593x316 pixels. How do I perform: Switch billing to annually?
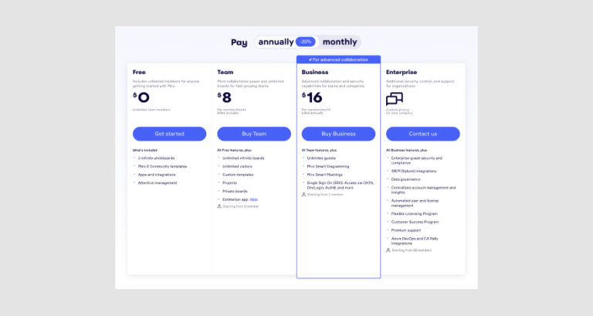click(x=276, y=42)
